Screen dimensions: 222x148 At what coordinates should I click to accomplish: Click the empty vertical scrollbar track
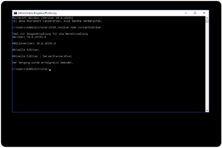207,66
